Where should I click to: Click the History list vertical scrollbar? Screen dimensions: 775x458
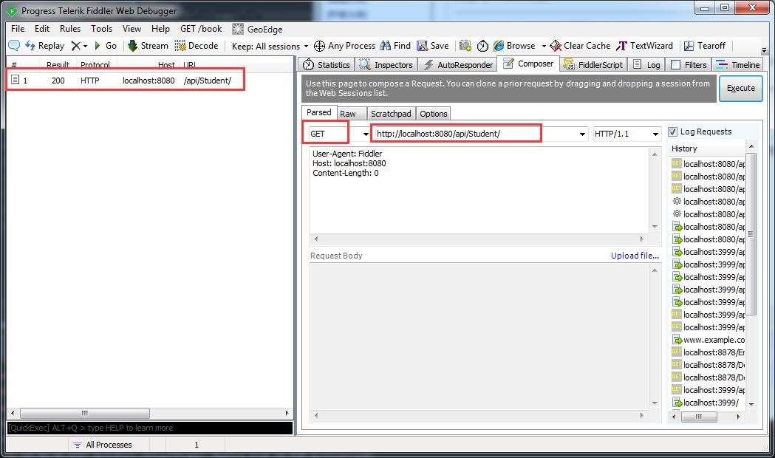(751, 274)
